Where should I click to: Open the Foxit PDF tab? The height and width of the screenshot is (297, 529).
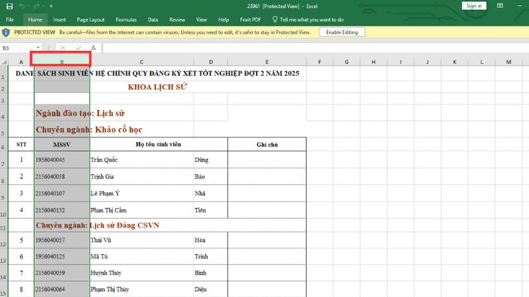click(249, 20)
